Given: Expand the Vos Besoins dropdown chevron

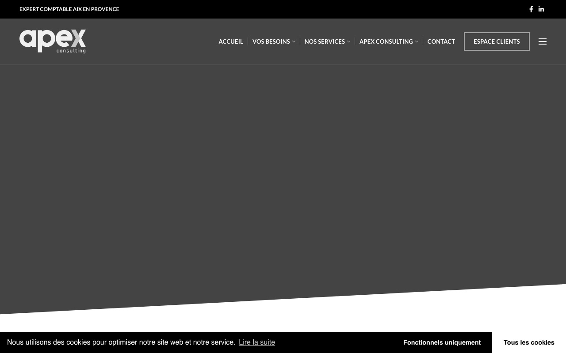Looking at the screenshot, I should [294, 41].
